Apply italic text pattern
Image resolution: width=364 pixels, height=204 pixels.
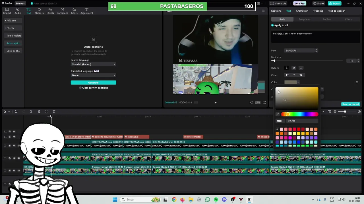click(x=301, y=68)
